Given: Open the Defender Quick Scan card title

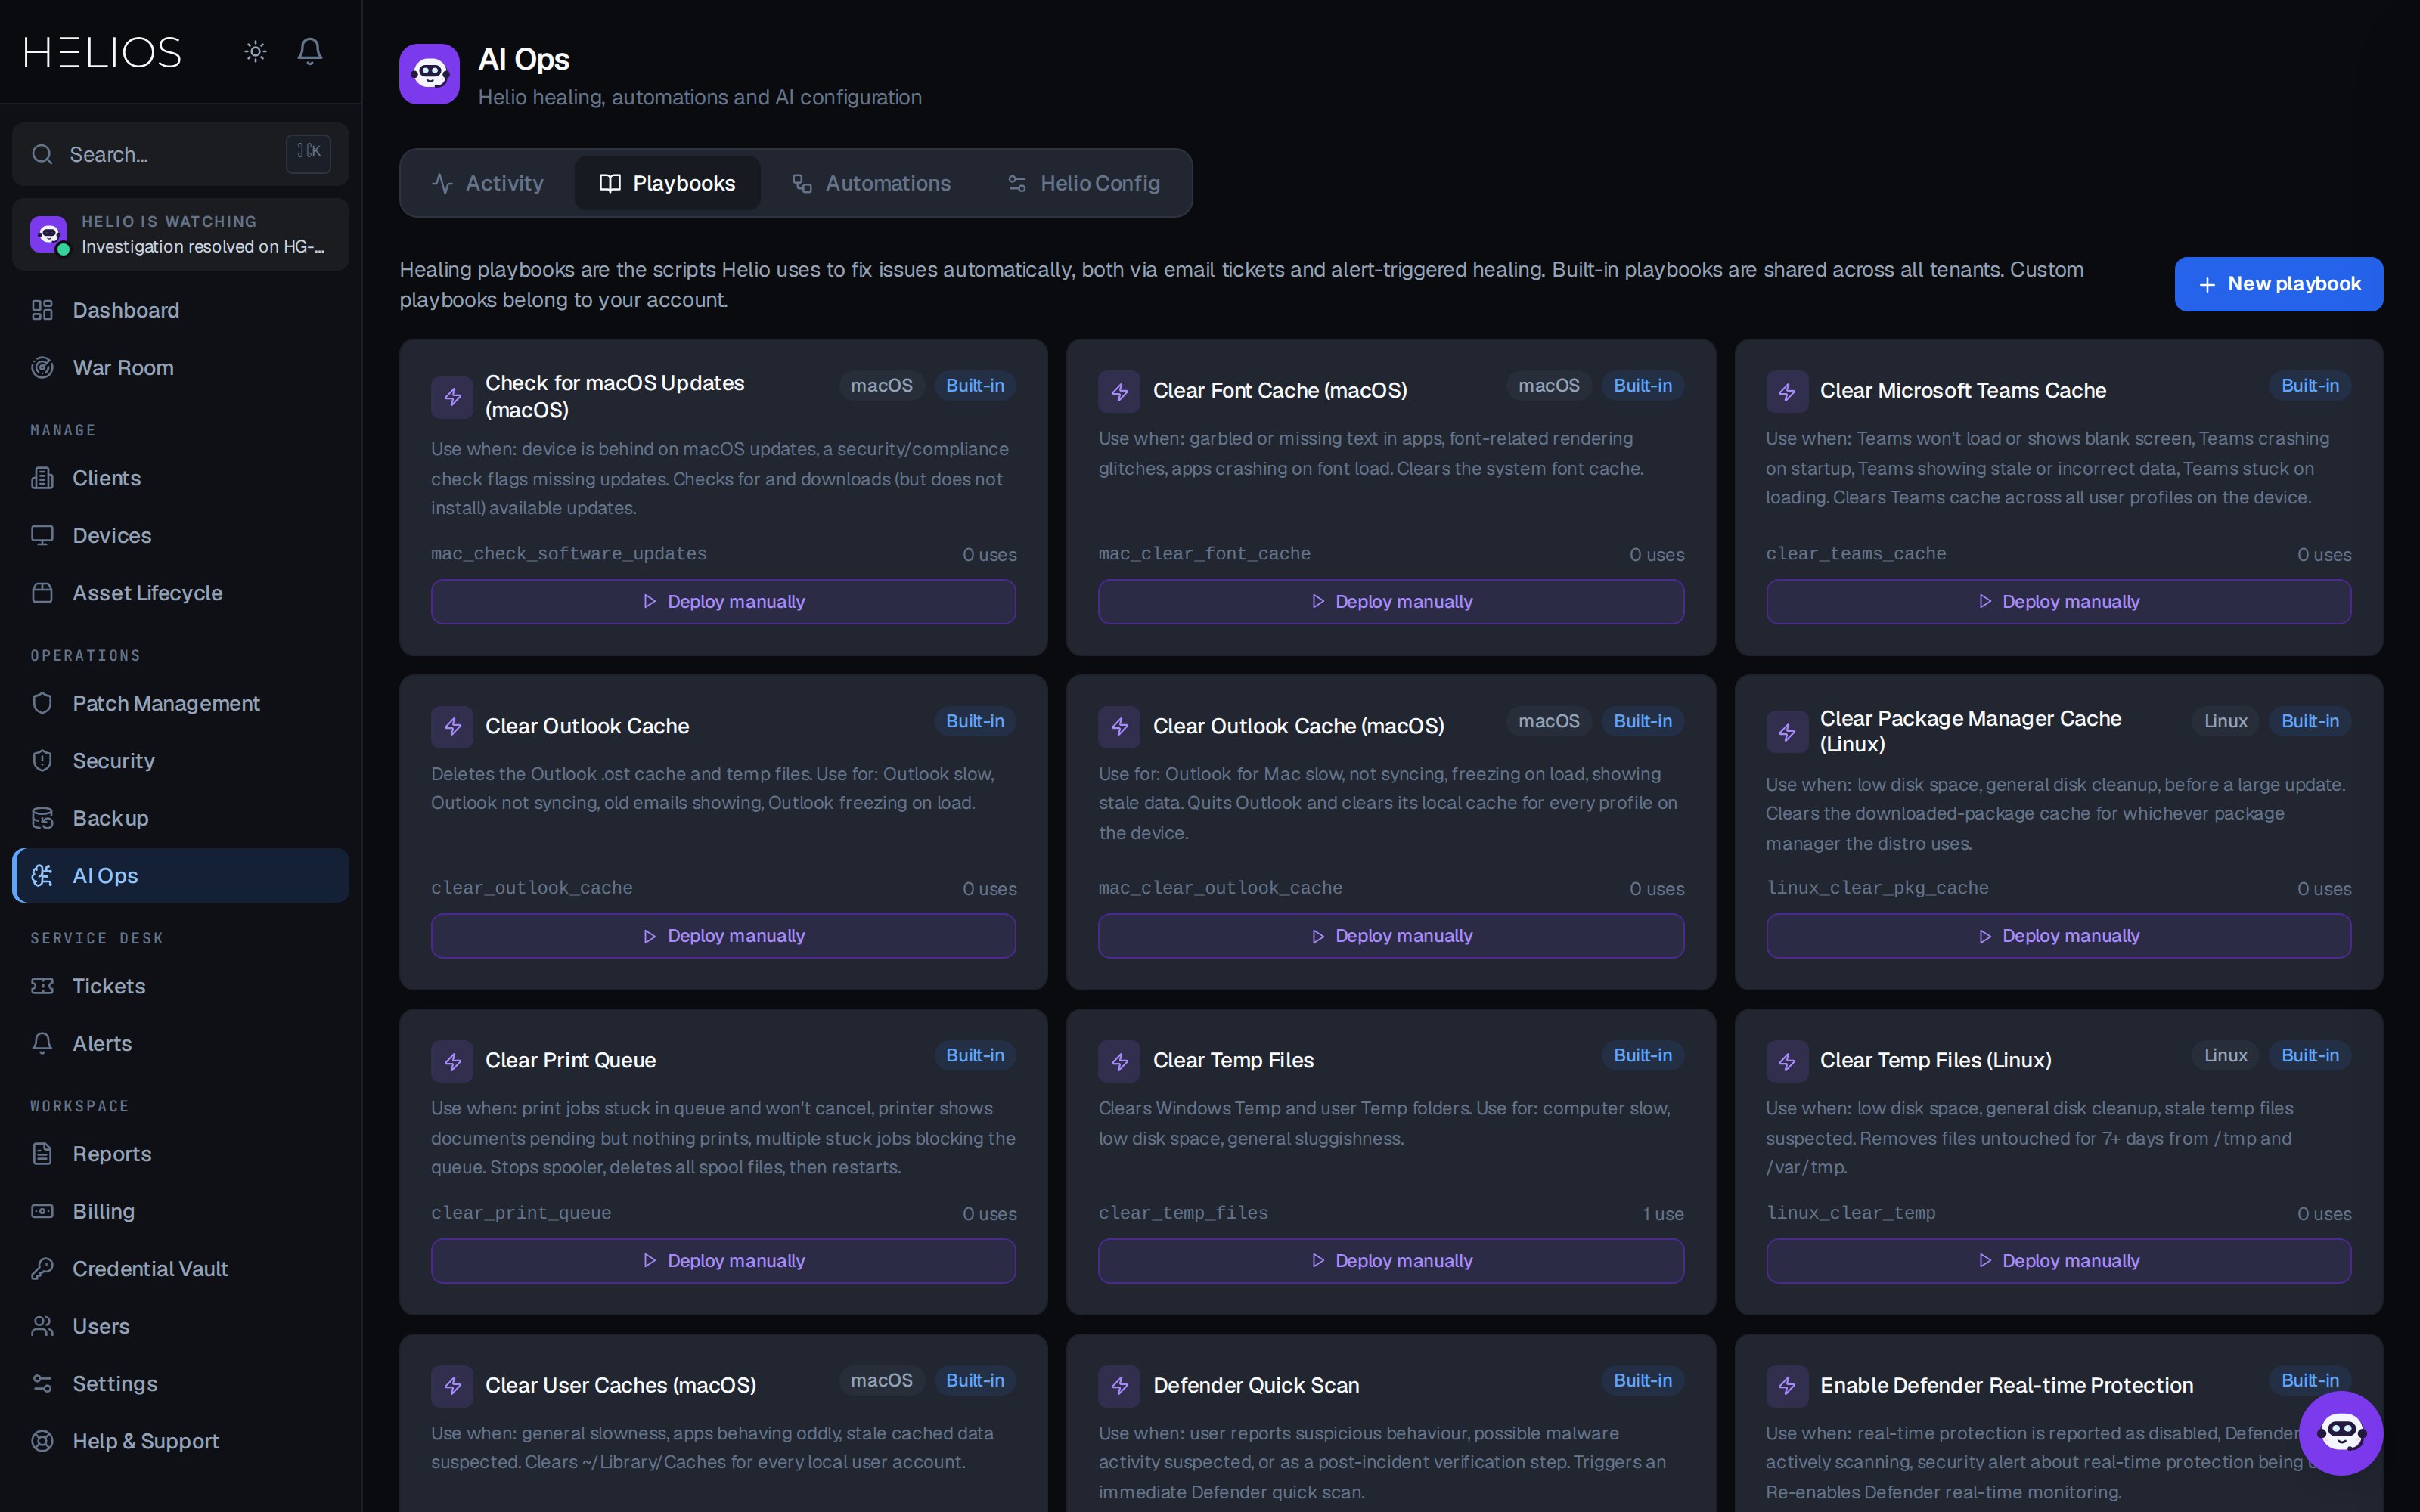Looking at the screenshot, I should tap(1255, 1386).
